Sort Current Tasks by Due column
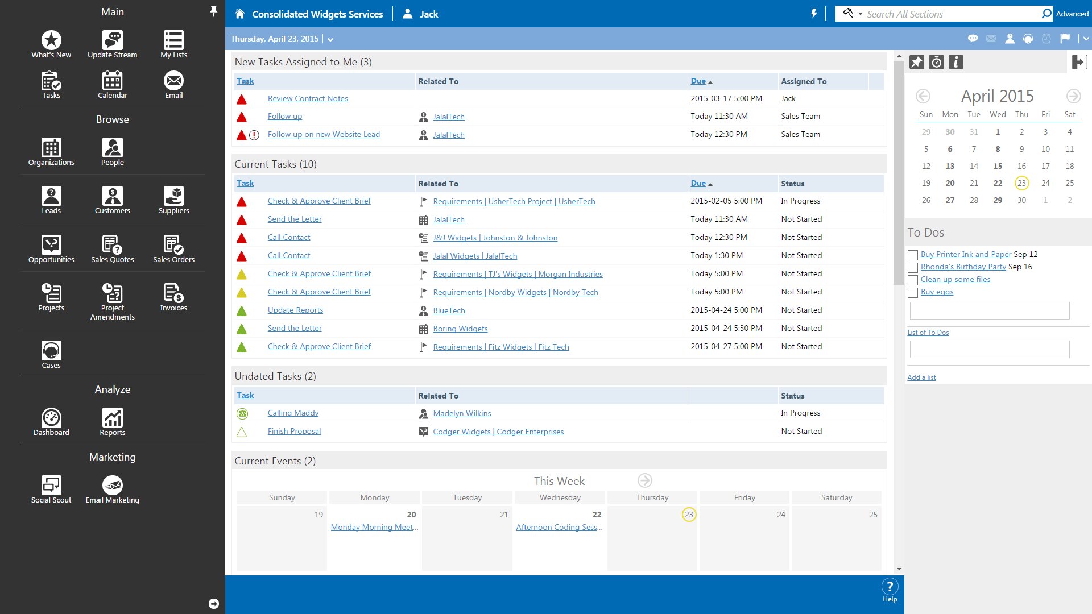This screenshot has width=1092, height=614. [x=698, y=183]
